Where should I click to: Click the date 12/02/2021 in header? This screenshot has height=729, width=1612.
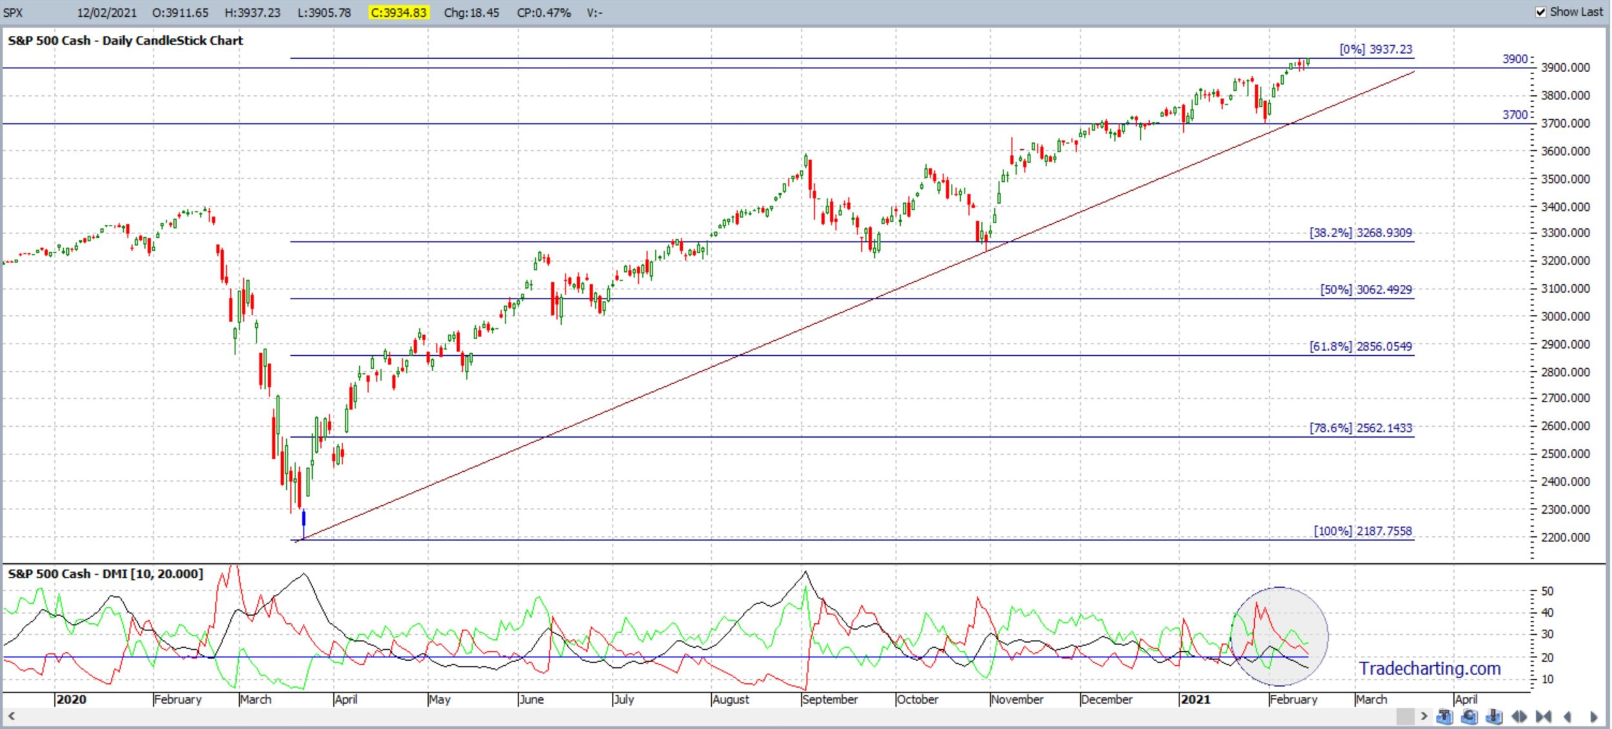(x=107, y=12)
